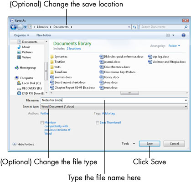This screenshot has width=191, height=182.
Task: Select Kris references.docx file
Action: tap(115, 67)
